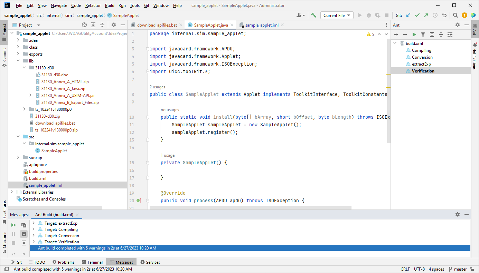Image resolution: width=479 pixels, height=273 pixels.
Task: Select build.properties in the project tree
Action: 43,172
